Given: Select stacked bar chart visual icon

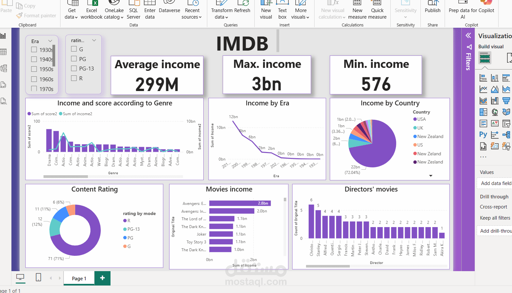Looking at the screenshot, I should click(483, 78).
